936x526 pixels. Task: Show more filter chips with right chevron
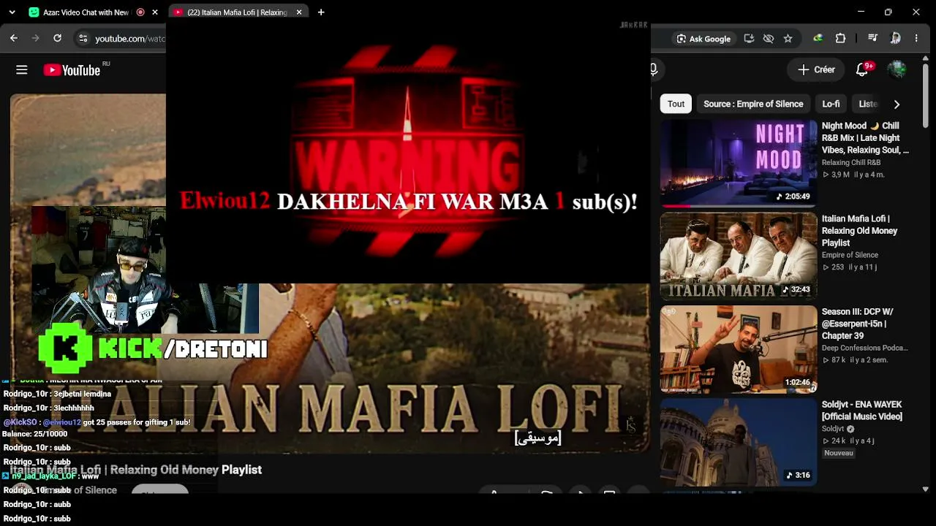pos(897,104)
